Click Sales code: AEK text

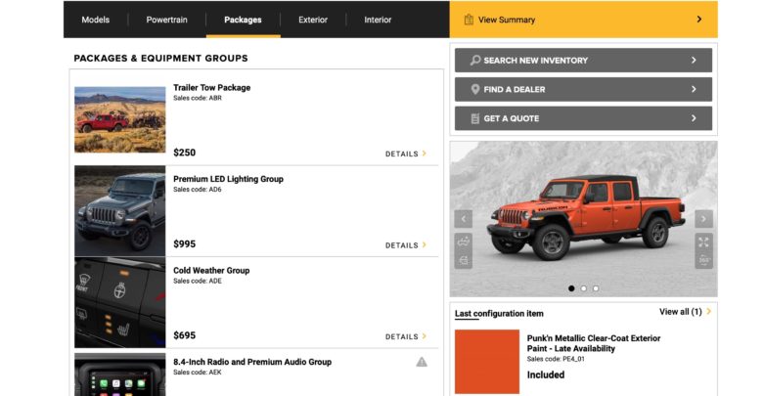tap(197, 373)
